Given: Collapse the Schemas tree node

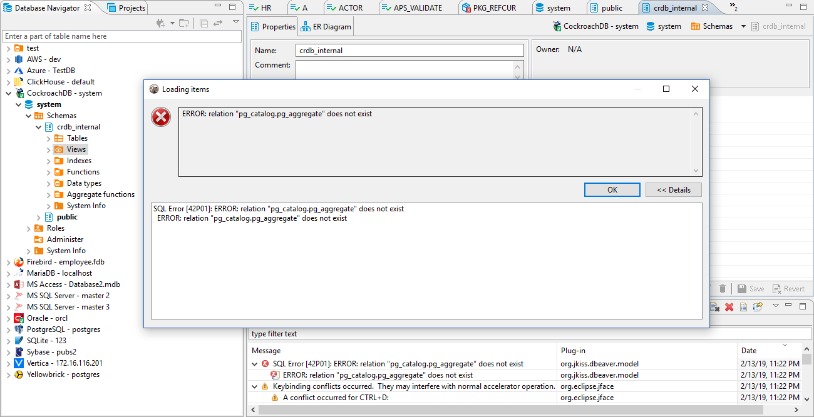Looking at the screenshot, I should (28, 115).
